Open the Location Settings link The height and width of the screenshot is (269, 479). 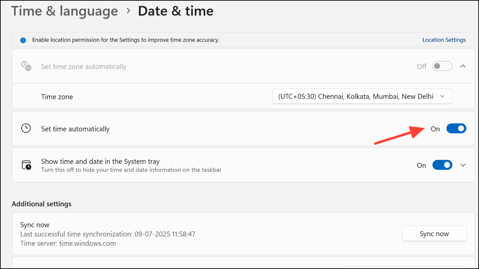coord(444,40)
